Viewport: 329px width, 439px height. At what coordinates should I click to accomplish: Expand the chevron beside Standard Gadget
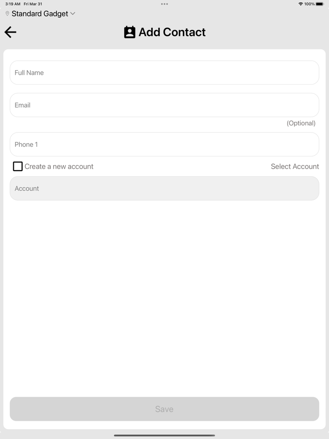click(x=72, y=14)
